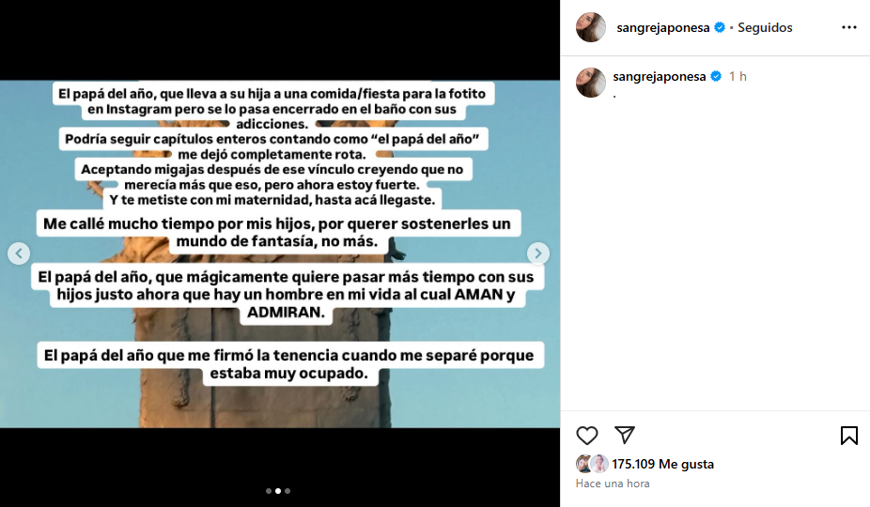Go to next carousel slide arrow
This screenshot has width=870, height=507.
[537, 253]
